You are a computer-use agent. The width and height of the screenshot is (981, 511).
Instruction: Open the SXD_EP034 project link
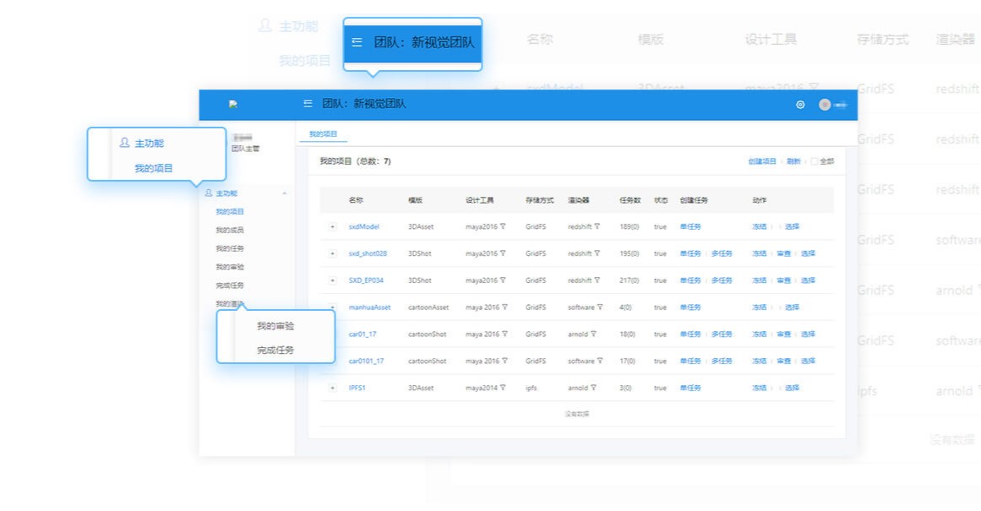pos(366,280)
